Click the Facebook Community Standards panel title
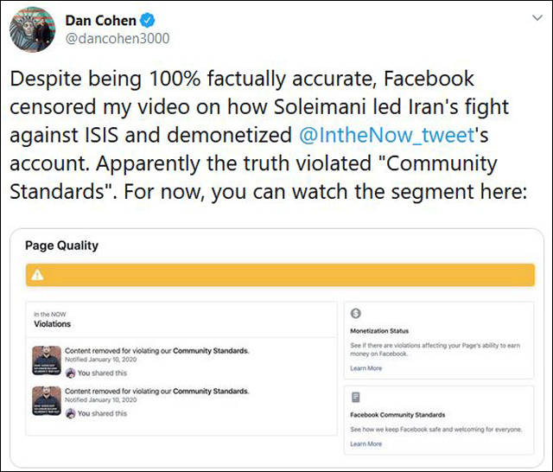 pyautogui.click(x=399, y=416)
